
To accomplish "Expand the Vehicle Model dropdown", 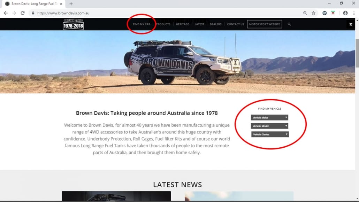I will pyautogui.click(x=269, y=126).
